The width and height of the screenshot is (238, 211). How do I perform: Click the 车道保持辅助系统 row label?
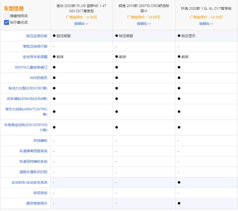coord(33,162)
